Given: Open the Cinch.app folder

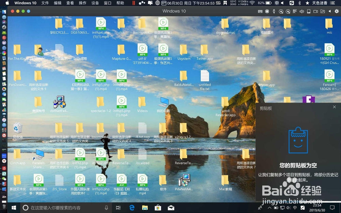Looking at the screenshot, I should click(17, 156).
